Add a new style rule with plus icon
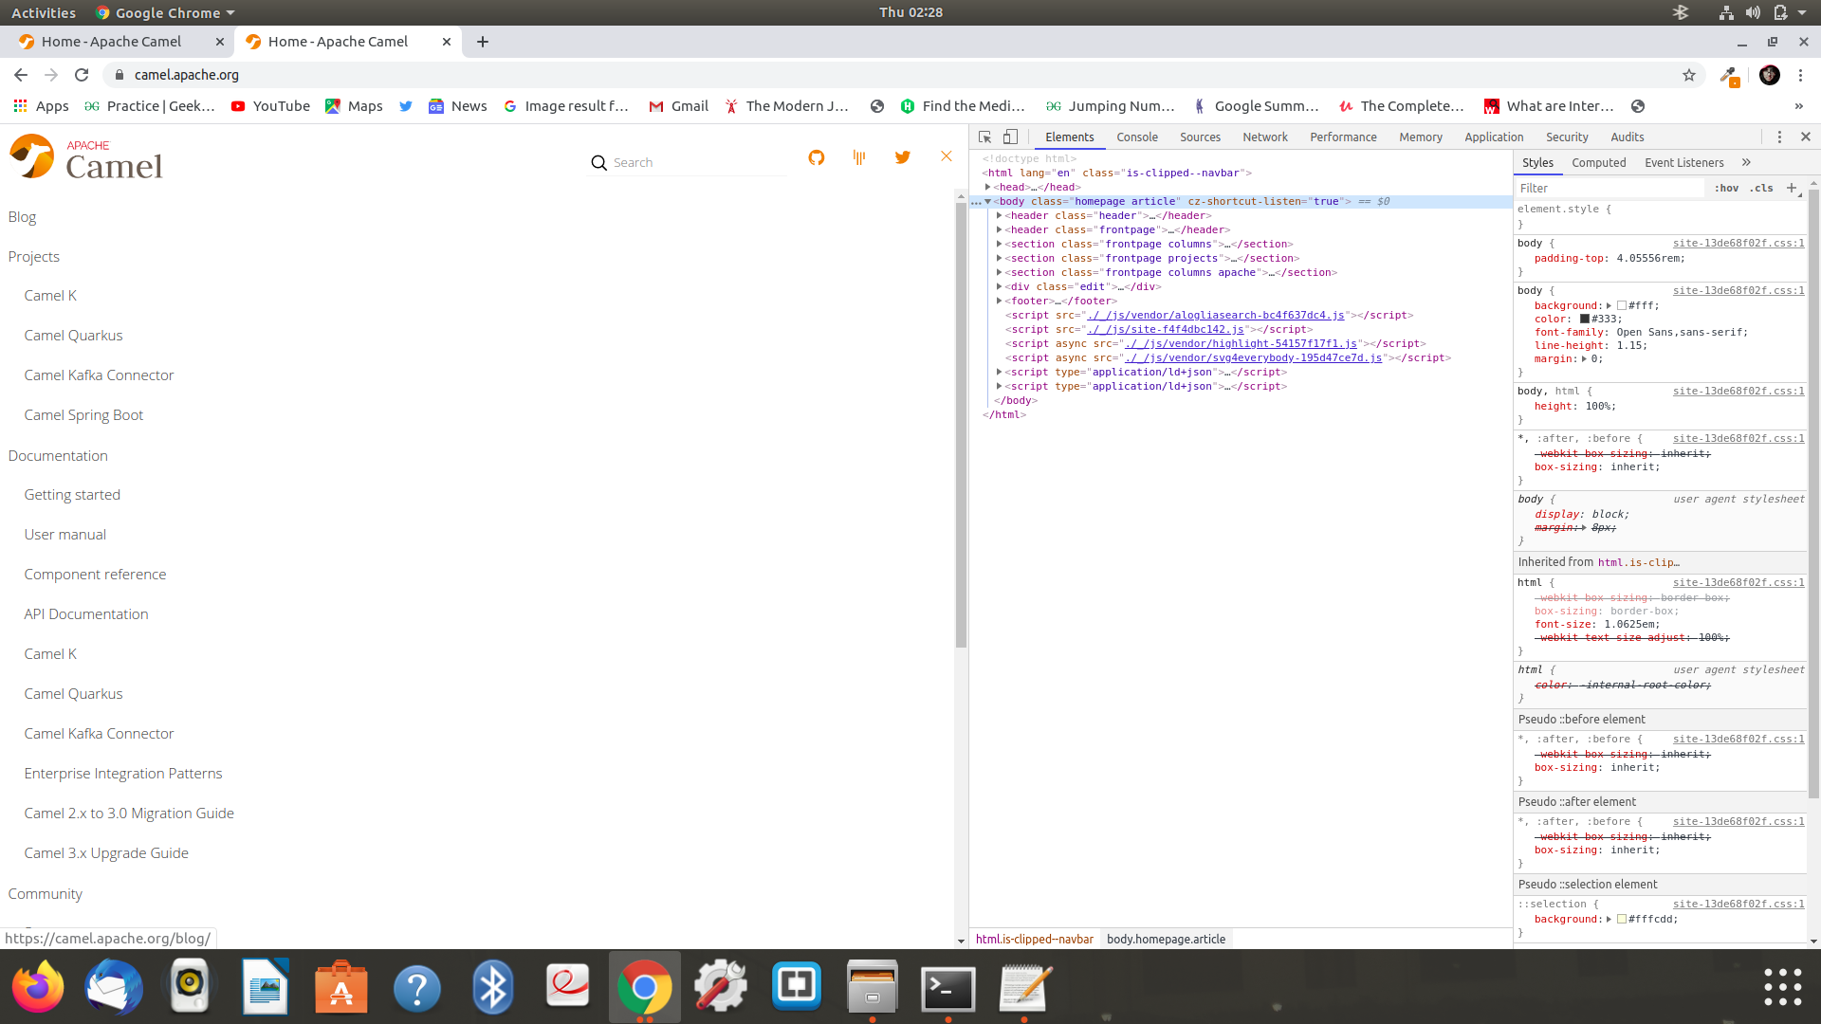This screenshot has height=1024, width=1821. click(1792, 188)
